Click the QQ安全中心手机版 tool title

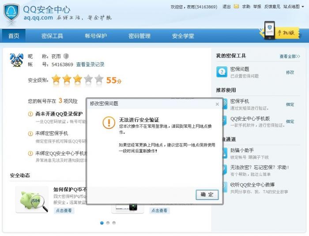250,119
